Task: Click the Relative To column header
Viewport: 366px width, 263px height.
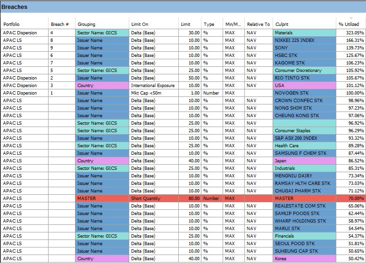Action: click(258, 24)
